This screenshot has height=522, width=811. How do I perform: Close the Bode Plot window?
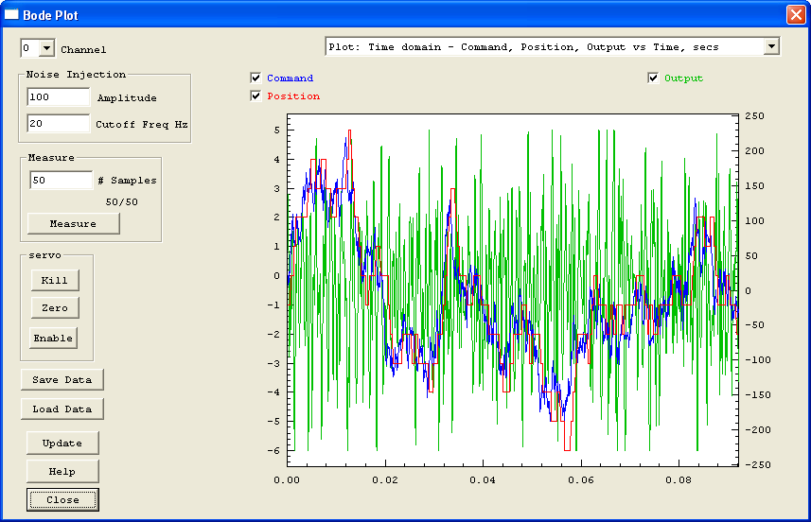coord(795,14)
